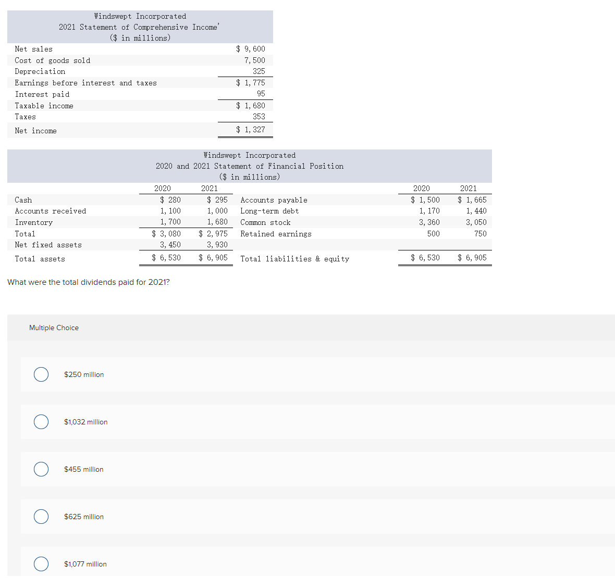Click the Net sales value $9,600
This screenshot has width=615, height=578.
point(251,48)
